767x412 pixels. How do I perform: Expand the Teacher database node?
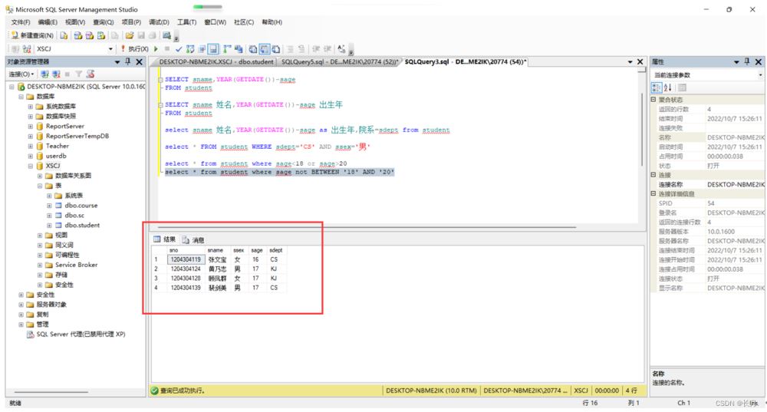point(30,146)
